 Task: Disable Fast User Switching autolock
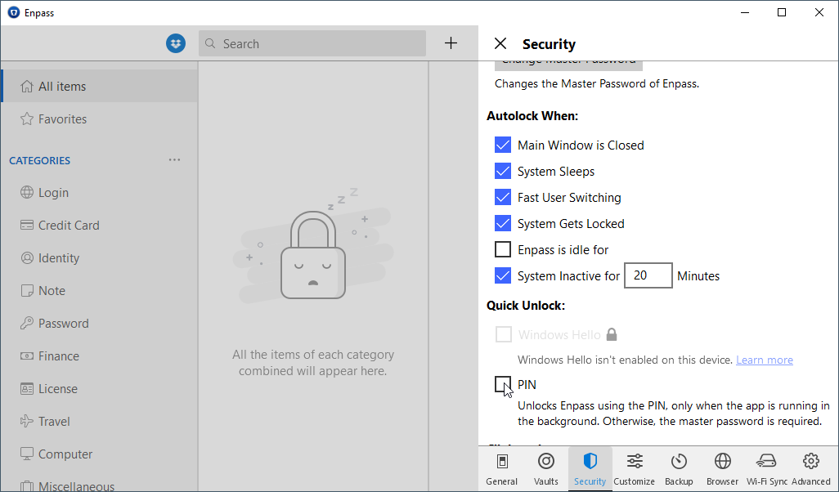[x=503, y=197]
